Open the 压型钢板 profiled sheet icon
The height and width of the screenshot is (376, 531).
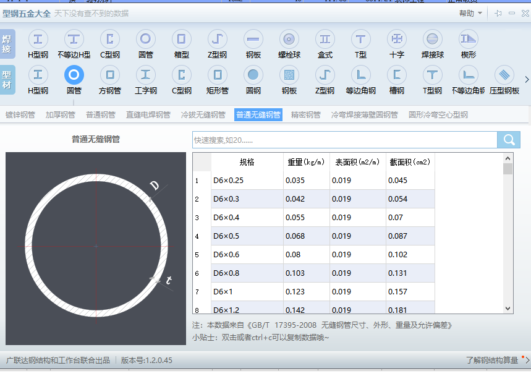click(504, 75)
